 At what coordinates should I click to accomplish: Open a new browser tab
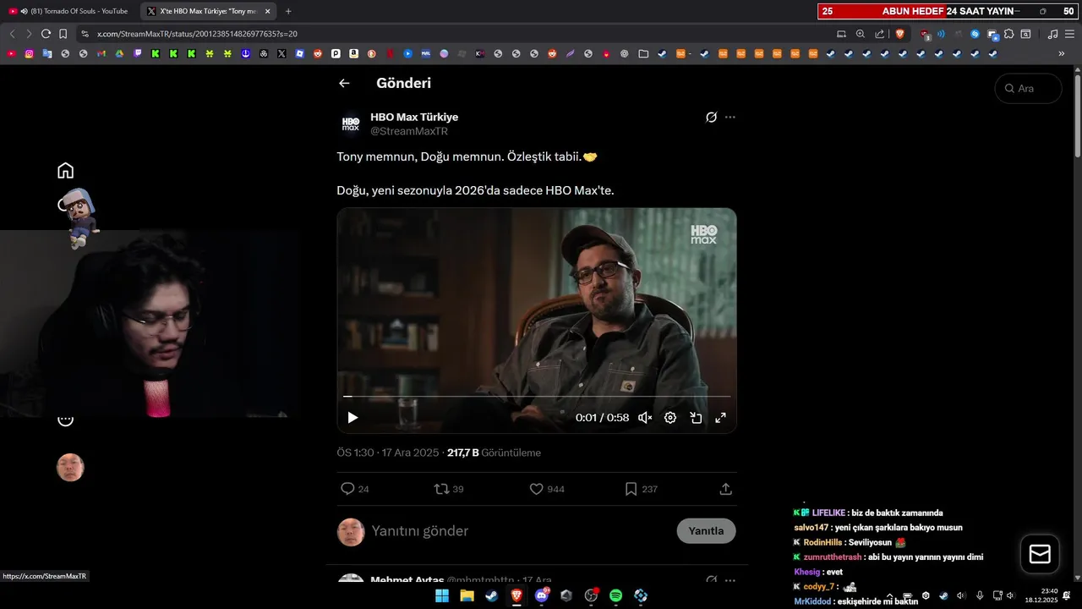click(x=288, y=11)
